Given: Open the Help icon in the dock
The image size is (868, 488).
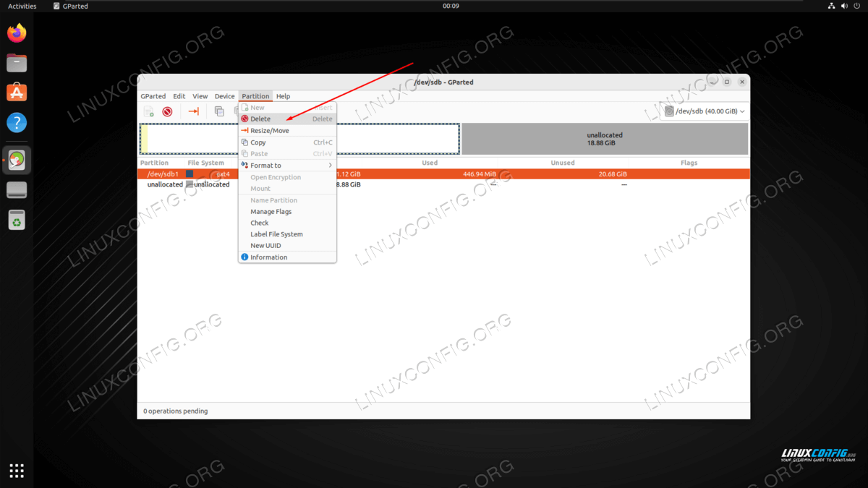Looking at the screenshot, I should coord(17,122).
